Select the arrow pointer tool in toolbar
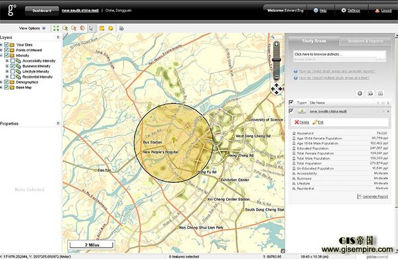The width and height of the screenshot is (398, 259). click(x=91, y=28)
